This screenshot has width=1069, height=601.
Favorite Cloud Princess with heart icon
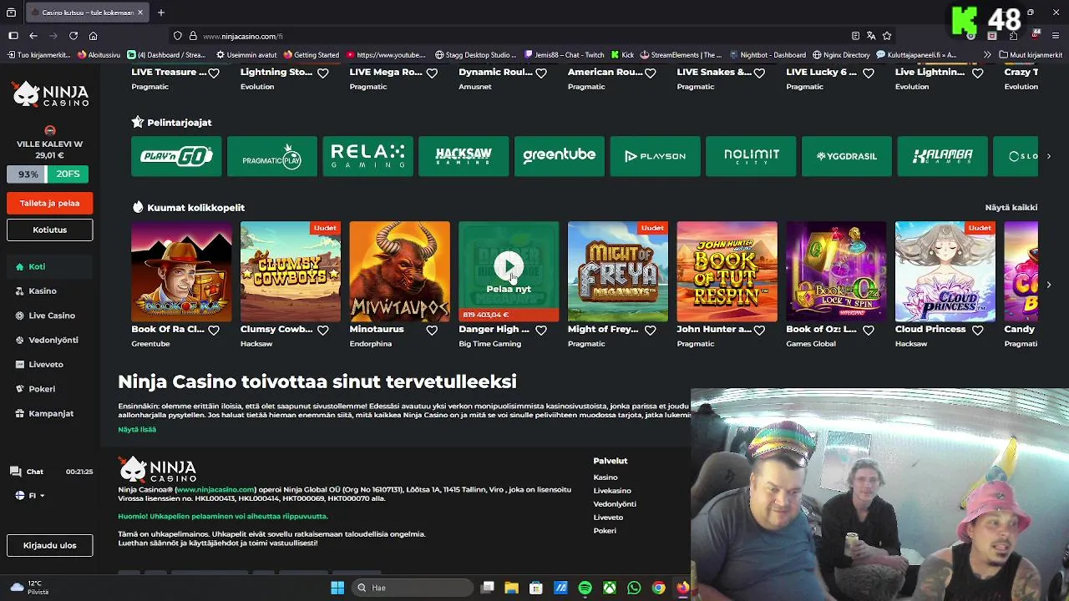coord(978,331)
